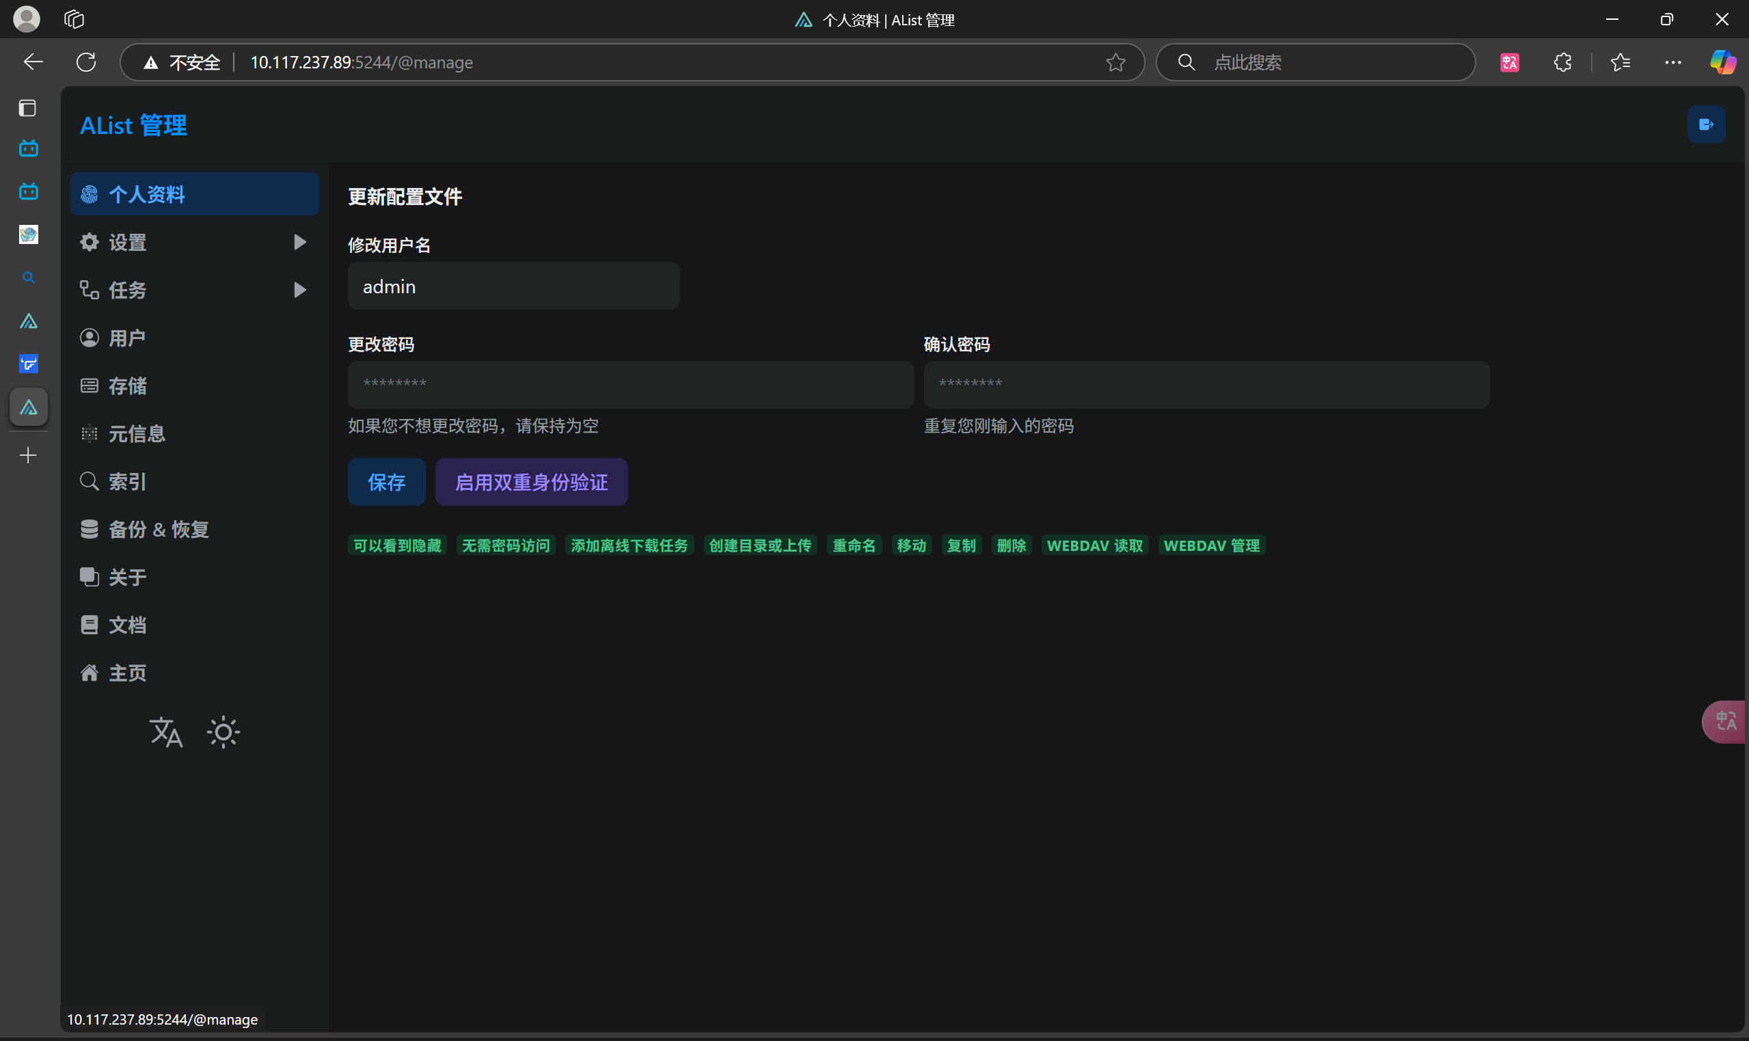Click the 移动 permission tag
The height and width of the screenshot is (1041, 1749).
coord(912,545)
